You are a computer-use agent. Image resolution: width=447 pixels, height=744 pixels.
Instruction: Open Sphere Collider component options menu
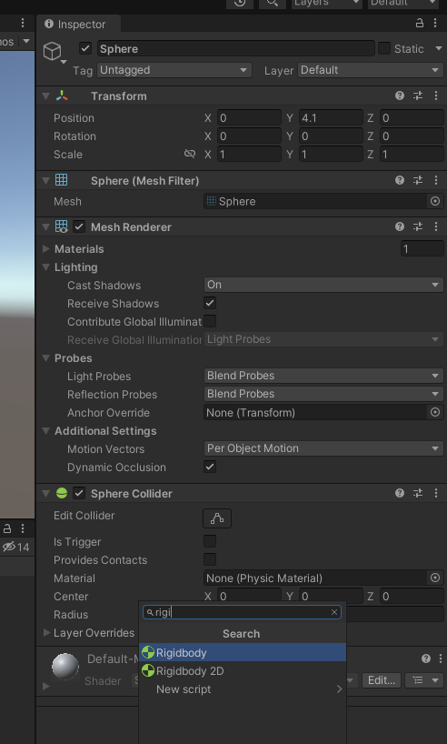pos(435,494)
